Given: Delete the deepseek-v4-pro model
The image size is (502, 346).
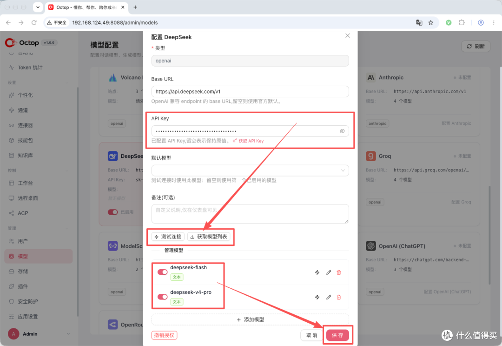Looking at the screenshot, I should 339,297.
